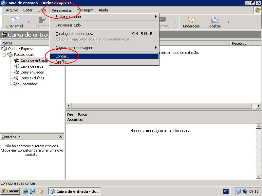
Task: Click the Itens enviados folder icon
Action: point(16,72)
